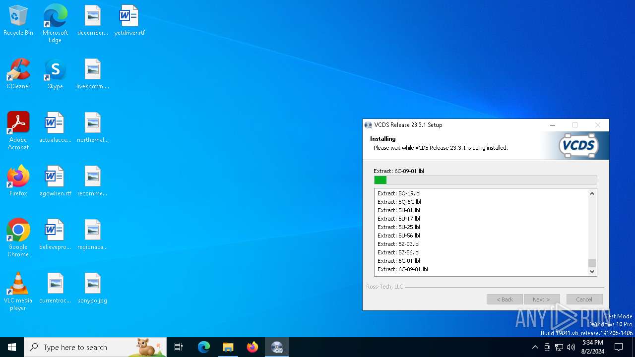Open Task View from the taskbar
Screen dimensions: 635x357
click(x=179, y=347)
